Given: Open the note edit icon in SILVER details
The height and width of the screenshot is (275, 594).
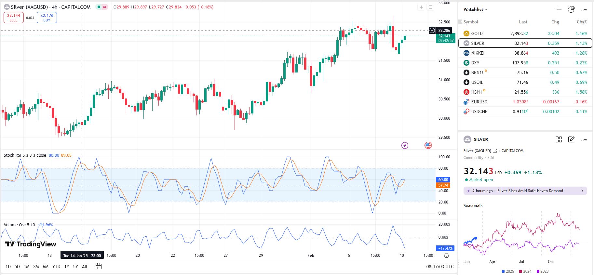Looking at the screenshot, I should (571, 139).
